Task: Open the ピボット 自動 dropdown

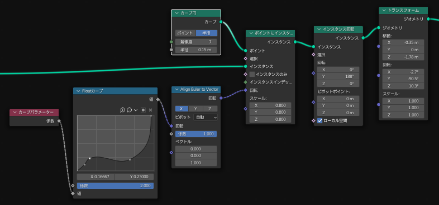Action: point(206,118)
